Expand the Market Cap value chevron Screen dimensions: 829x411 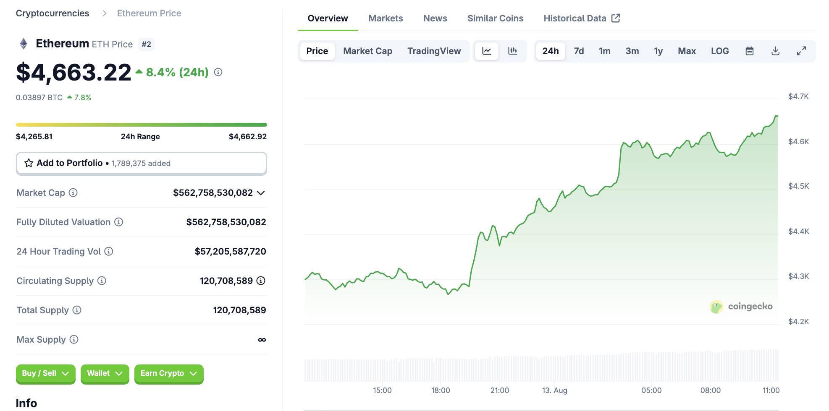pyautogui.click(x=261, y=193)
